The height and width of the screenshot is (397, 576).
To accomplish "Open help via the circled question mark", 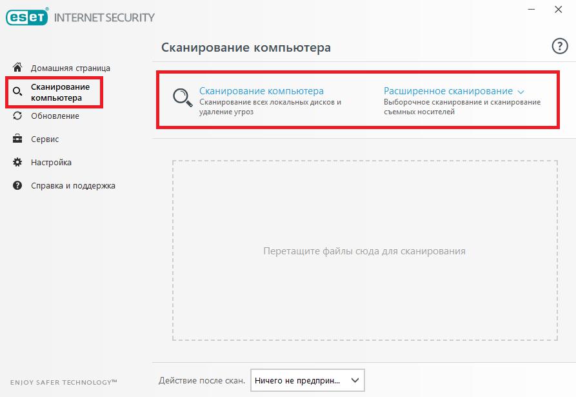I will 559,46.
